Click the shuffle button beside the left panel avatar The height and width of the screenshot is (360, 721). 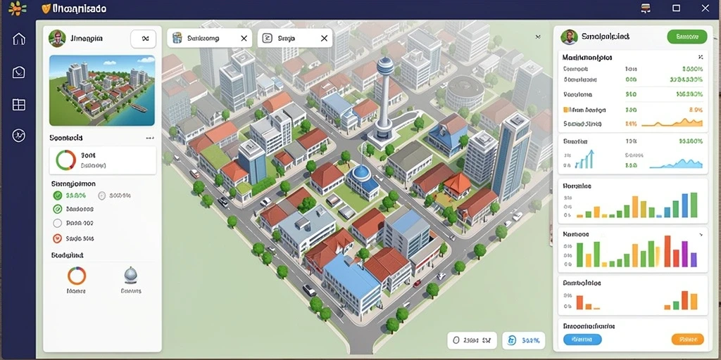click(x=144, y=39)
